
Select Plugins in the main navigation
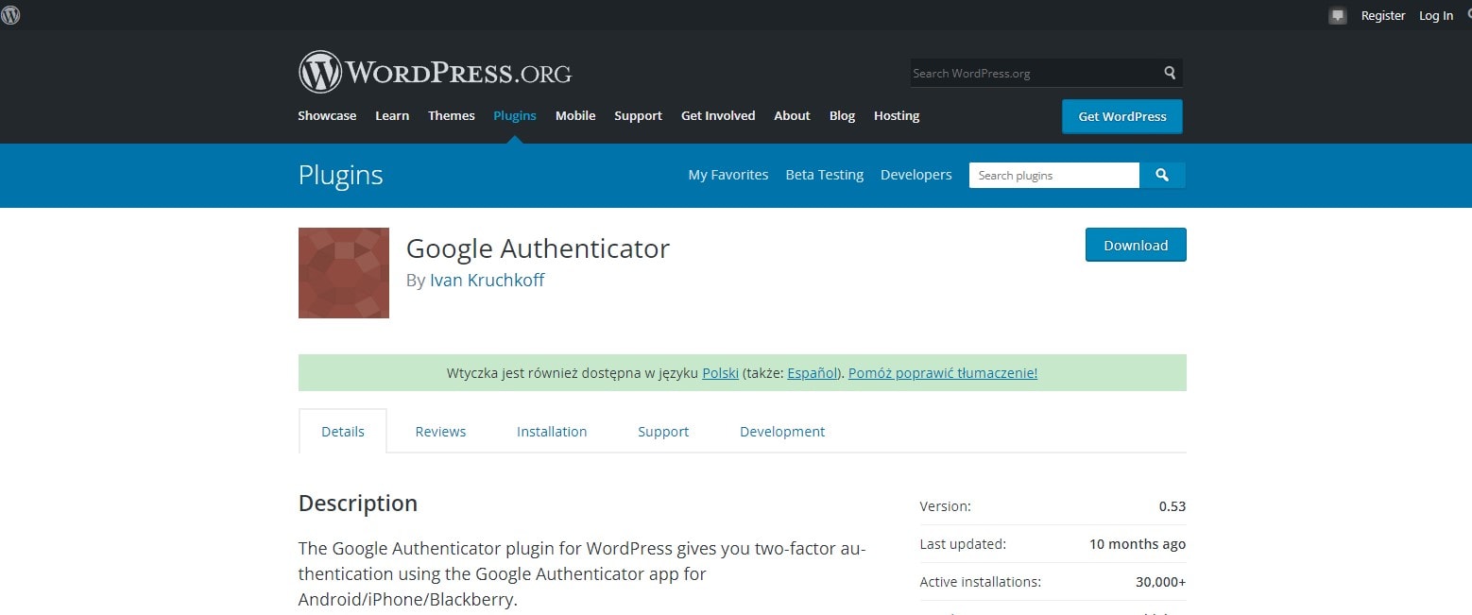515,116
